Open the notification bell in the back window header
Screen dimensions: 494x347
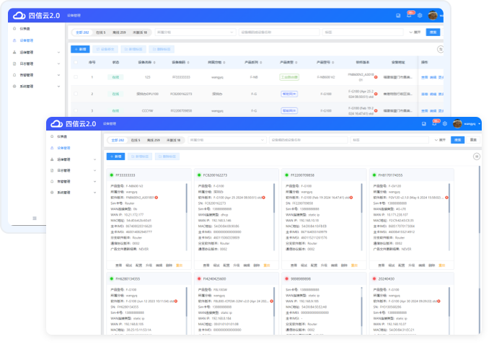tap(409, 15)
